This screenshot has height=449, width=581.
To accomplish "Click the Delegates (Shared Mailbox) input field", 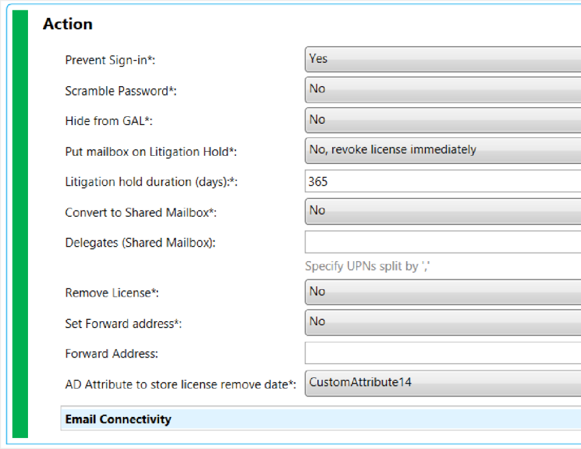I will (443, 242).
